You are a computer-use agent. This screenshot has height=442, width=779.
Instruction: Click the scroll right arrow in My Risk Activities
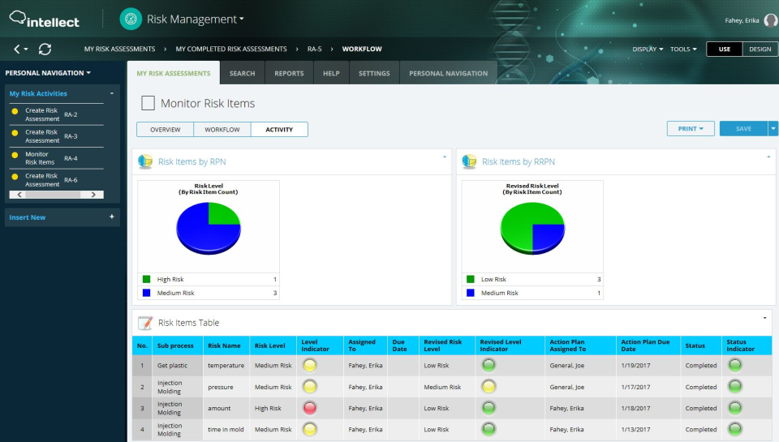coord(95,195)
